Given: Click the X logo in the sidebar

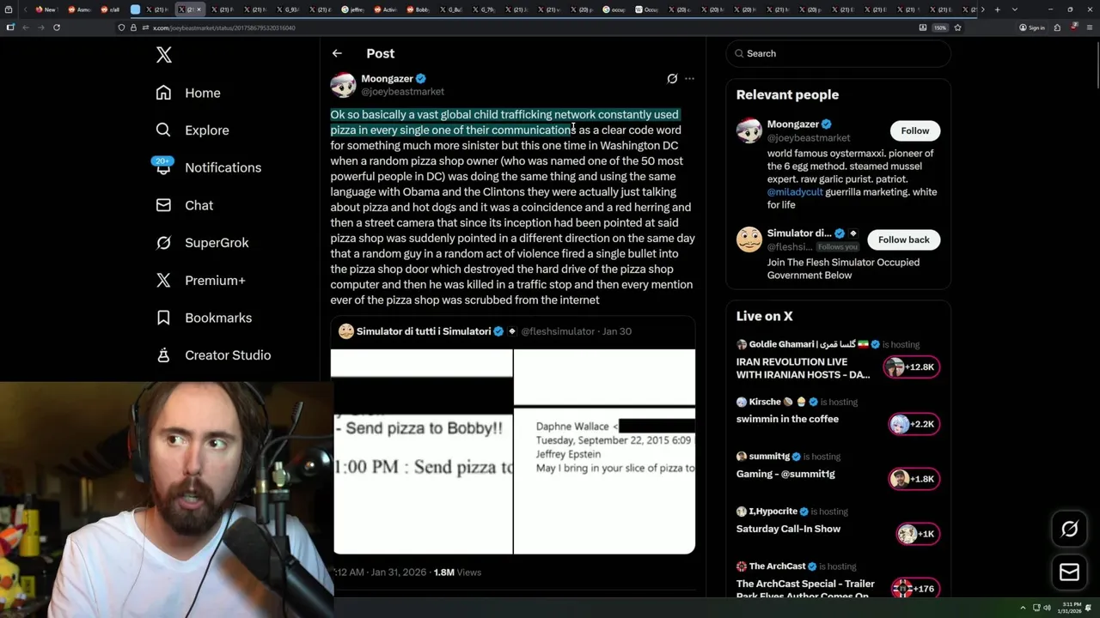Looking at the screenshot, I should coord(164,55).
